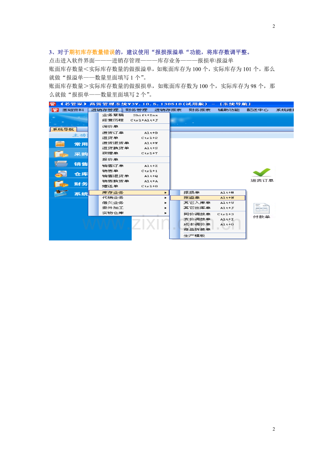324x459 pixels.
Task: Select the 常用 sidebar icon
Action: coord(61,144)
